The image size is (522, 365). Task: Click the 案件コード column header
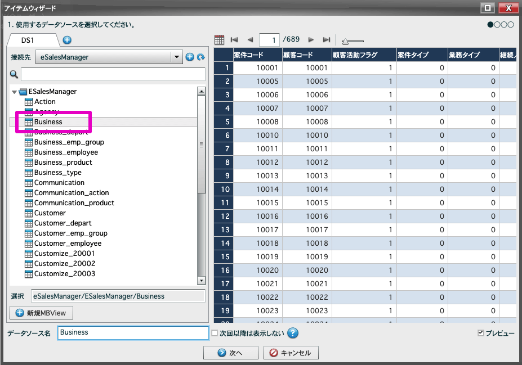(x=258, y=55)
